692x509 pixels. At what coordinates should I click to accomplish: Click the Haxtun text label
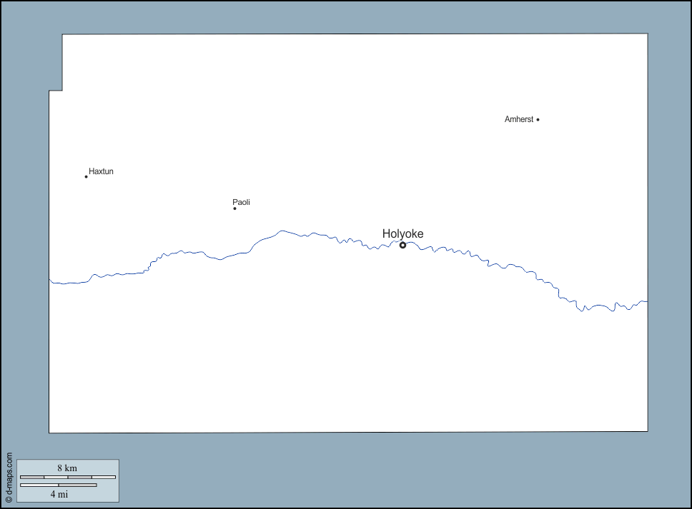click(x=101, y=171)
